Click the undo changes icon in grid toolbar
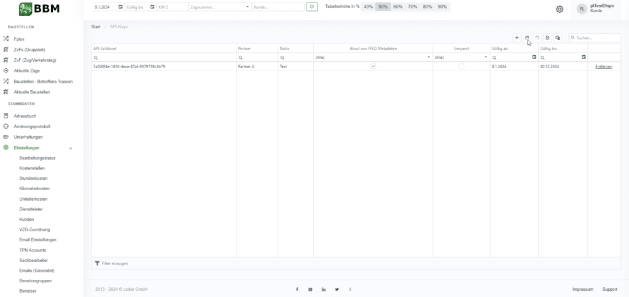This screenshot has height=297, width=629. [537, 38]
